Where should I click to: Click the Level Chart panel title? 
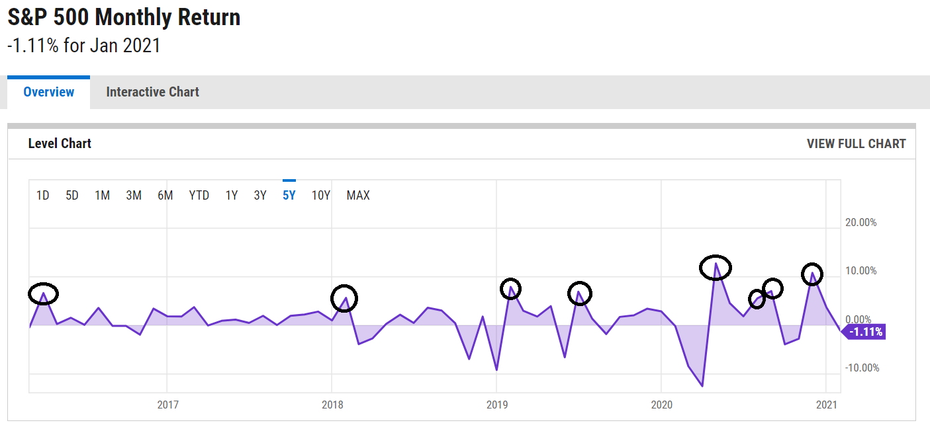(x=60, y=143)
